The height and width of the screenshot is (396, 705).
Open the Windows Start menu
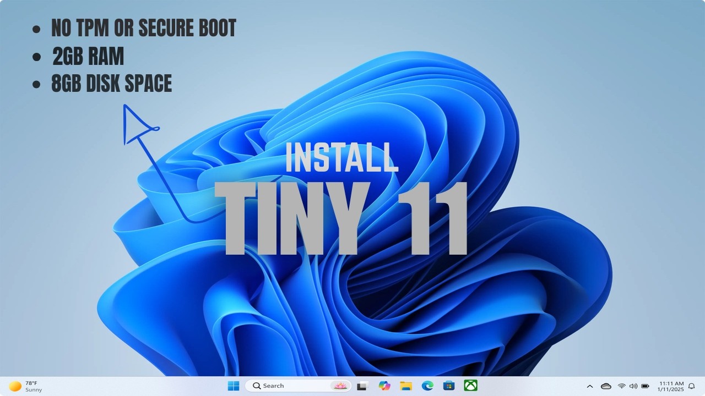[234, 386]
